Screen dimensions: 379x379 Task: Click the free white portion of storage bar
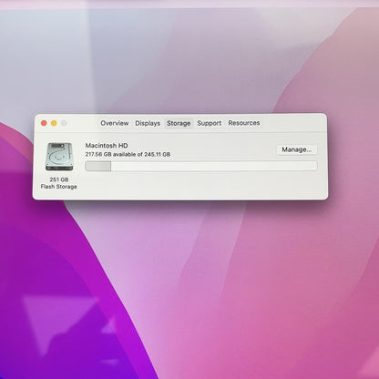point(214,166)
